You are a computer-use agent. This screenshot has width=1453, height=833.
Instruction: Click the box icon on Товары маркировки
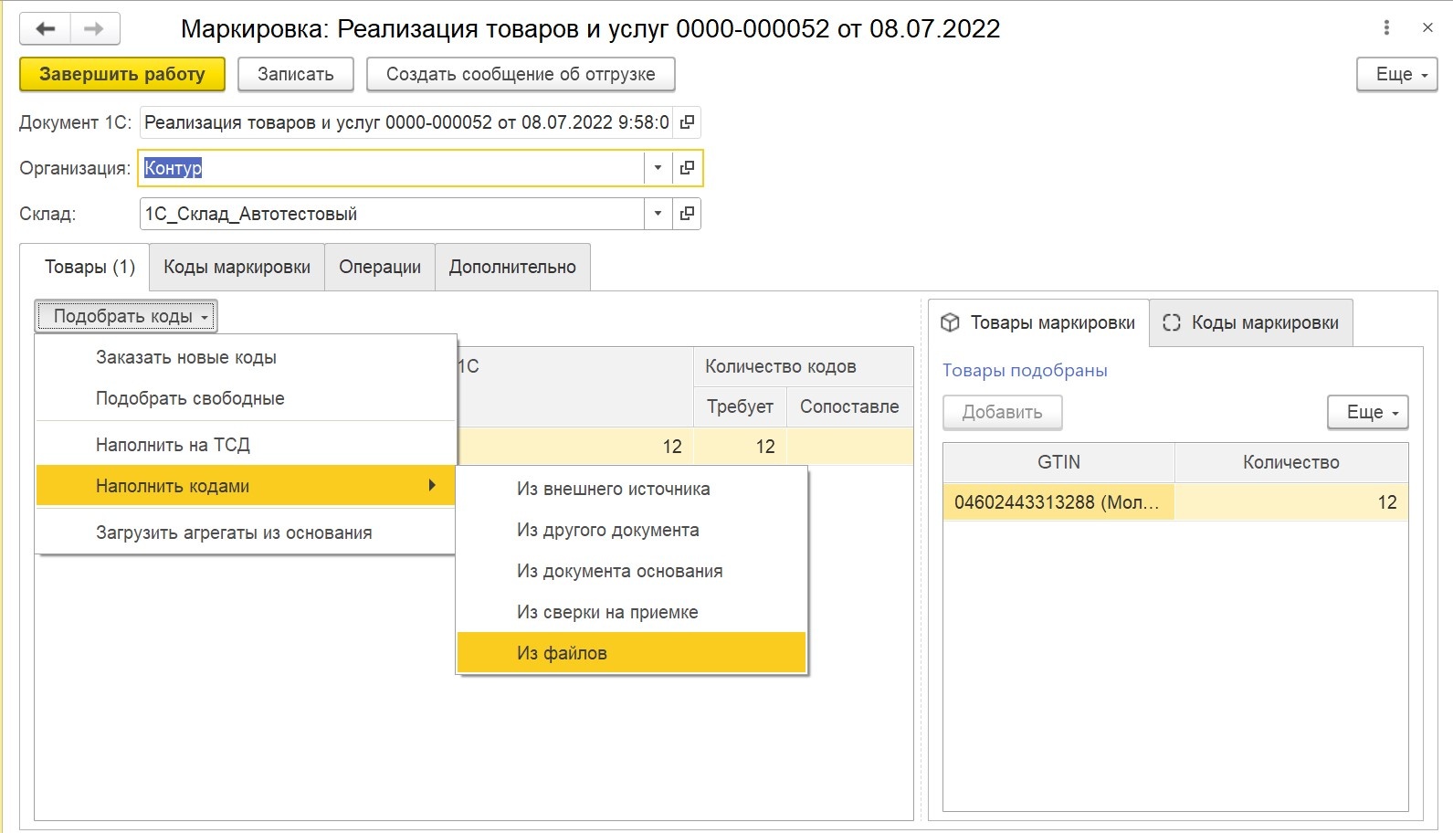(x=951, y=322)
